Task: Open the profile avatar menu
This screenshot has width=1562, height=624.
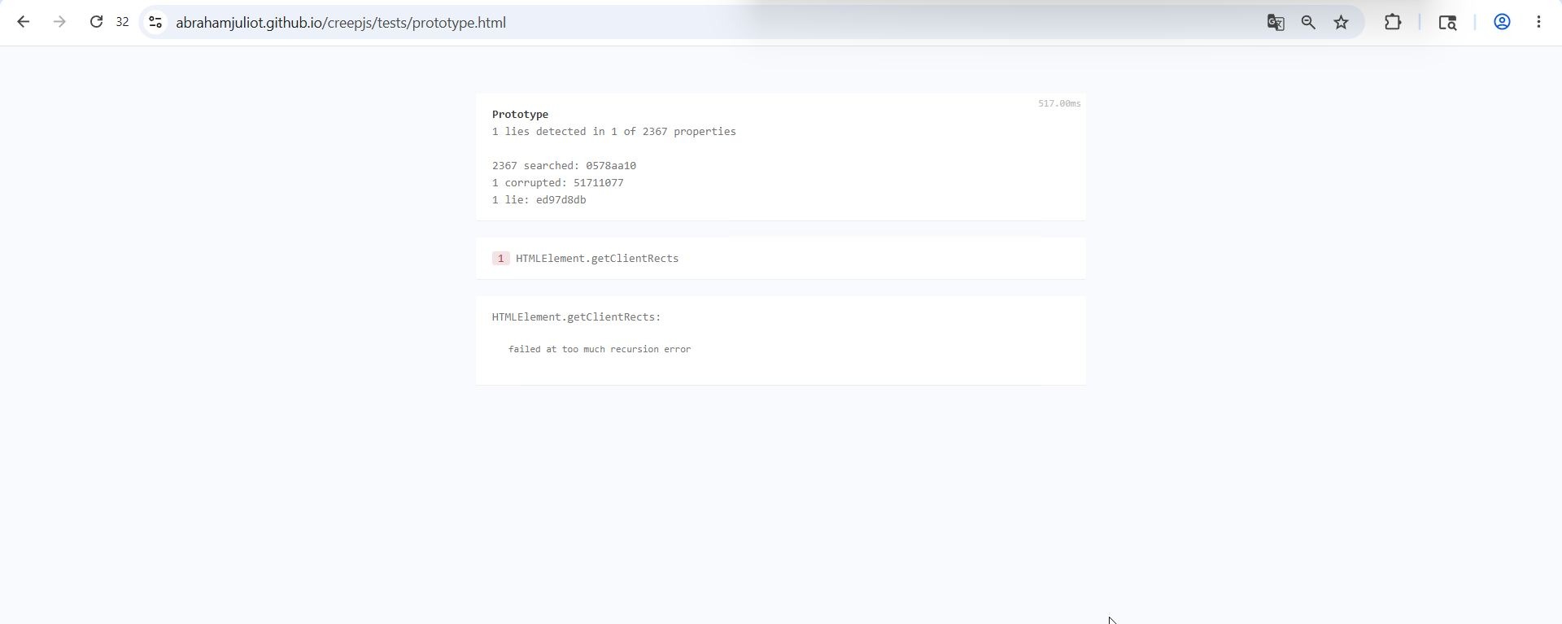Action: point(1502,23)
